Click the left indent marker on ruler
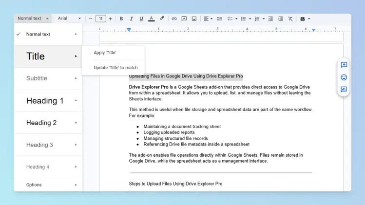365x205 pixels. (129, 30)
